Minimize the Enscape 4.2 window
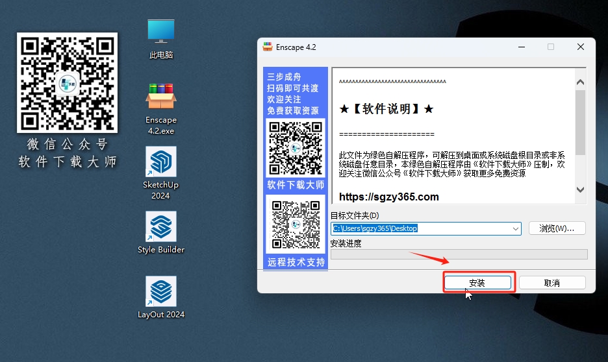The width and height of the screenshot is (608, 362). point(522,47)
